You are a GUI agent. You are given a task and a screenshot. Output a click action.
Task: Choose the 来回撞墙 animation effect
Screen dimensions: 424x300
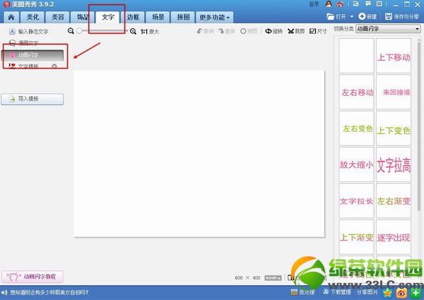click(394, 92)
